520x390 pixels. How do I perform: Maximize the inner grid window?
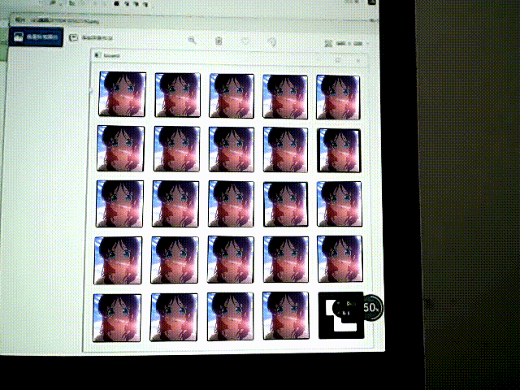click(338, 60)
